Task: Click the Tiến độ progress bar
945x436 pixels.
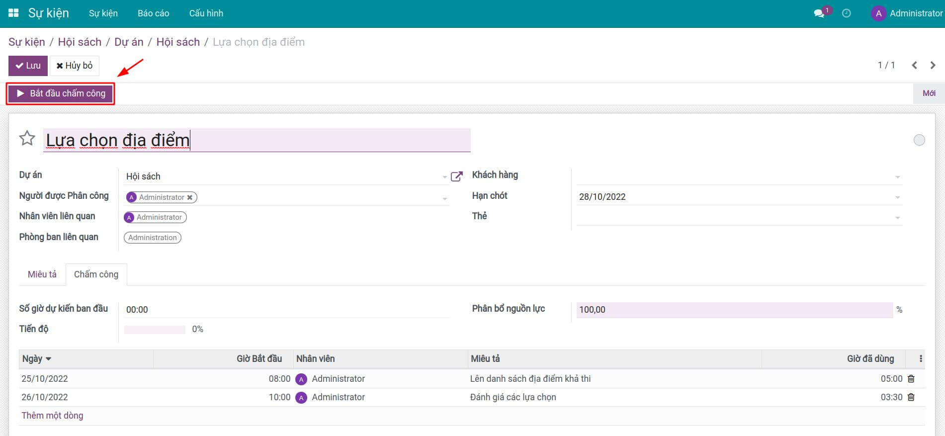Action: [x=155, y=330]
